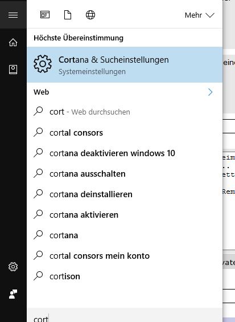Click gear icon of Cortana & Sucheinstellungen
Image resolution: width=235 pixels, height=322 pixels.
click(x=43, y=64)
